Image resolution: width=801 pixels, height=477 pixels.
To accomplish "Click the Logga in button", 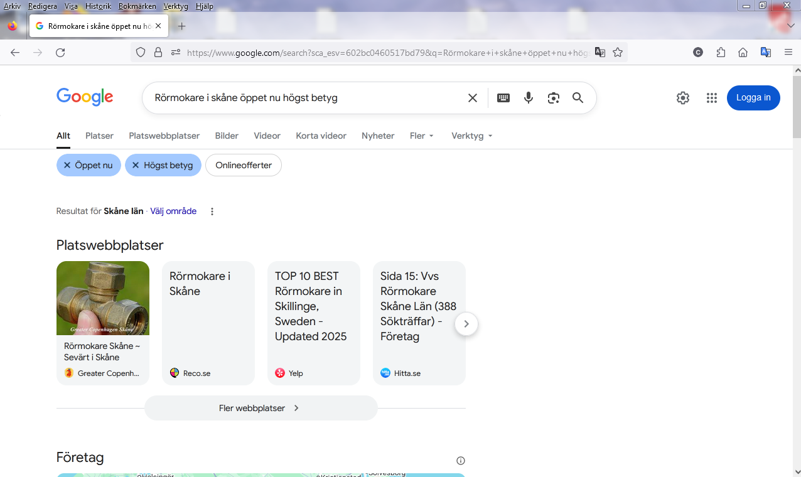I will (x=753, y=98).
